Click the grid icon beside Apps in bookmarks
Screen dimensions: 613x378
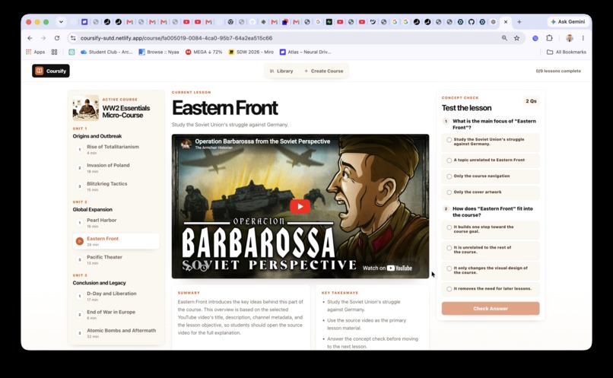point(54,52)
